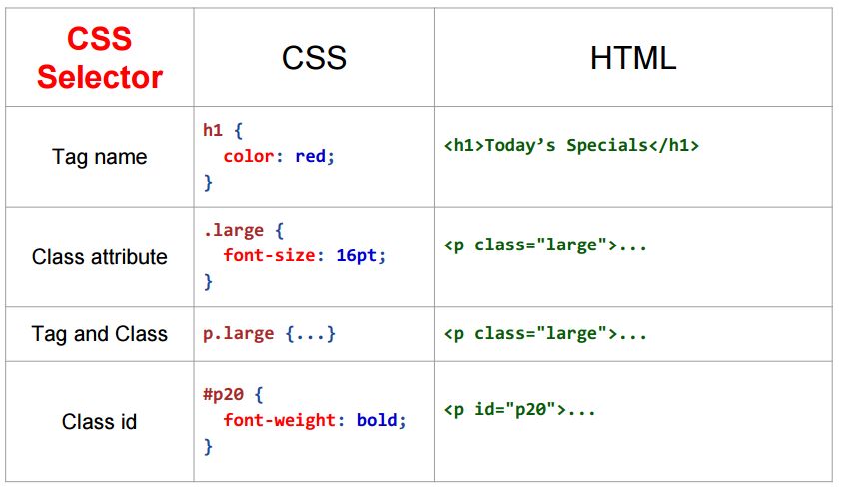Click the 'color: red;' declaration

point(279,156)
